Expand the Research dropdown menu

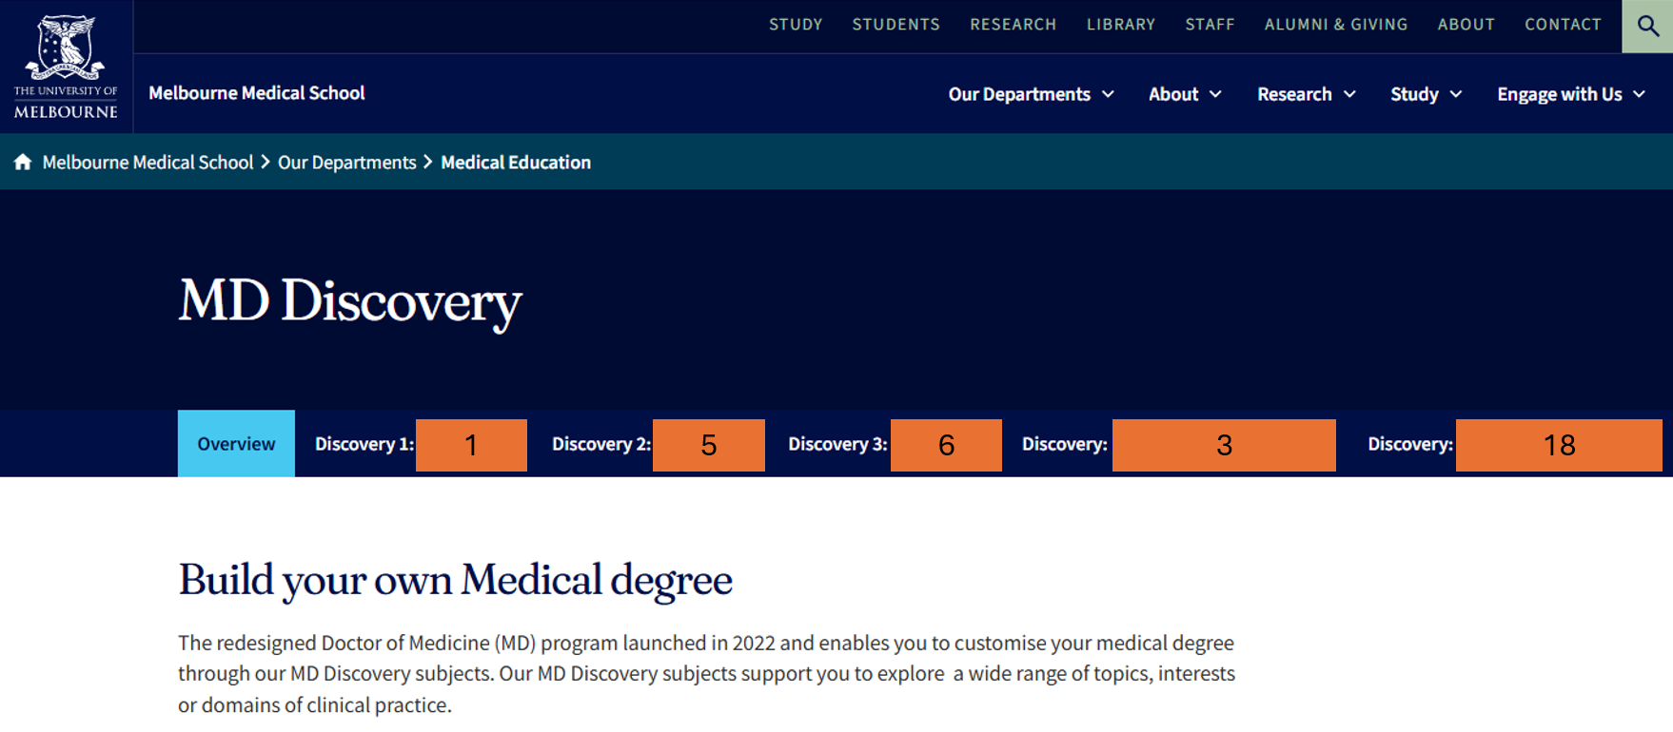(1306, 94)
